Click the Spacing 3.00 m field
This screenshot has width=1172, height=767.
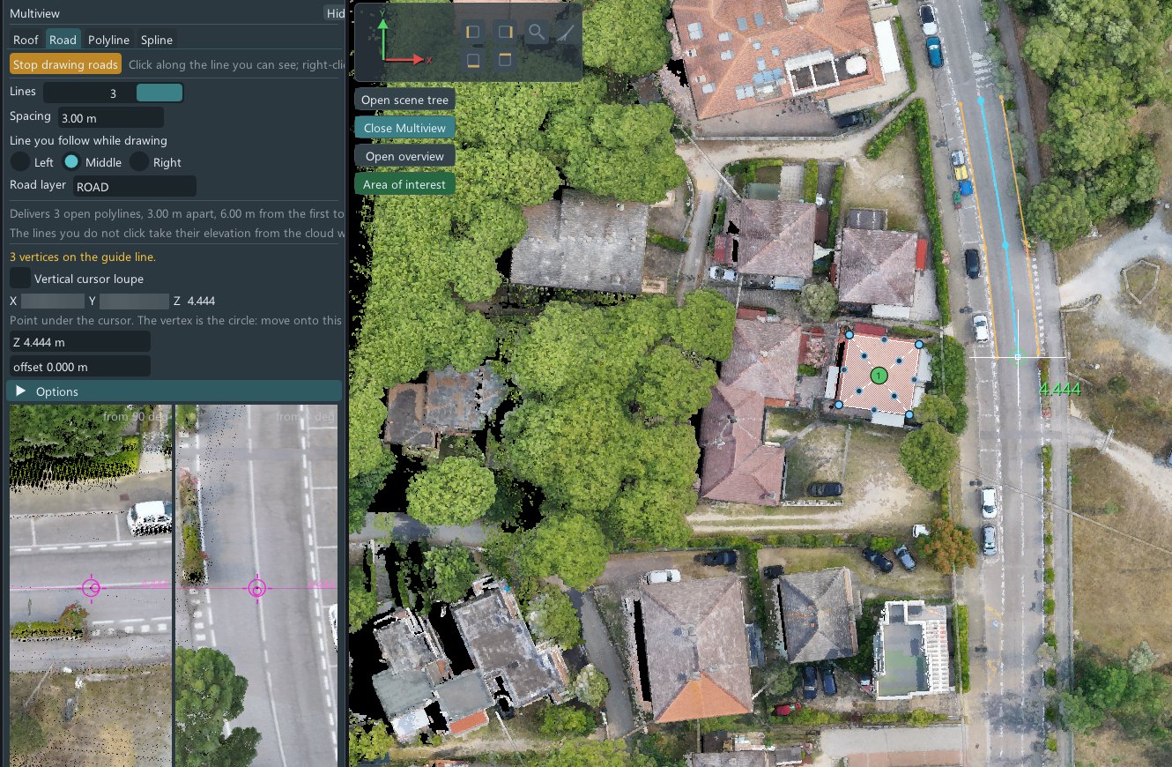110,117
